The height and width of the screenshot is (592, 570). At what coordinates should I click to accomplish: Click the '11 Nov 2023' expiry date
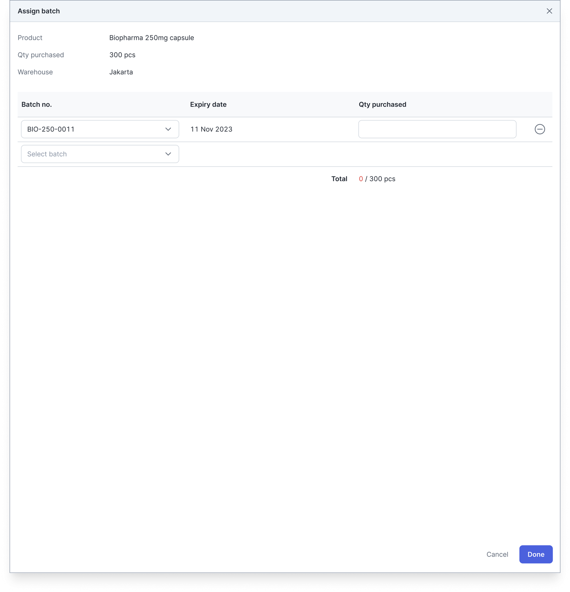(211, 129)
